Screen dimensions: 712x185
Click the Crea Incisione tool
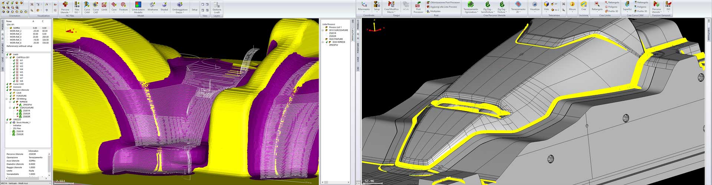pyautogui.click(x=584, y=6)
